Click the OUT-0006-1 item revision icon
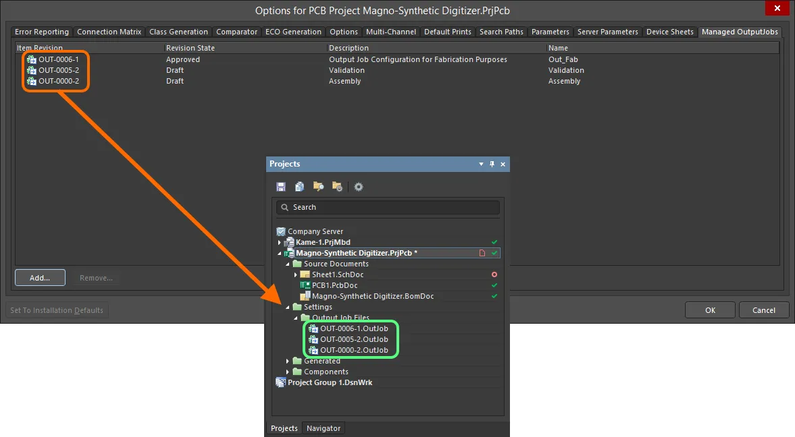795x437 pixels. point(32,59)
